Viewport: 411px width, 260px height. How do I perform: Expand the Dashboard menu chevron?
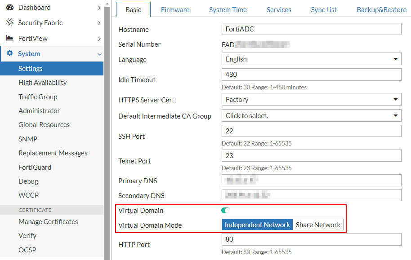[99, 8]
